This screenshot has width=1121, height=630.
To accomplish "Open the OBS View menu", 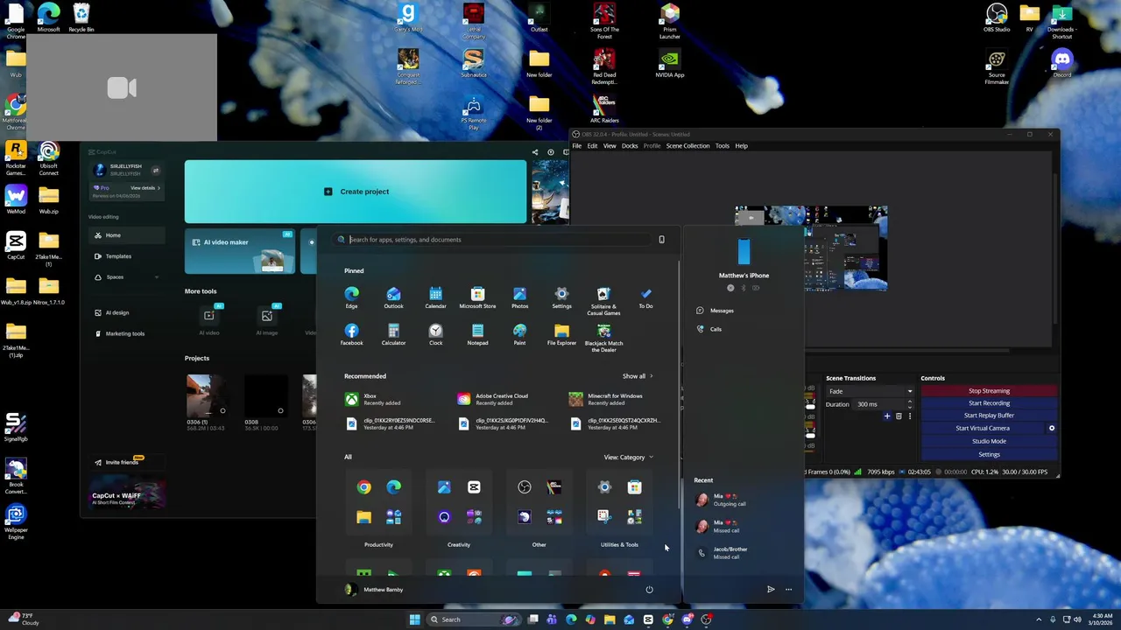I will (x=610, y=146).
